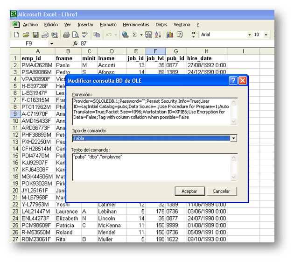Click the Aceptar button
The height and width of the screenshot is (262, 294).
pos(190,191)
